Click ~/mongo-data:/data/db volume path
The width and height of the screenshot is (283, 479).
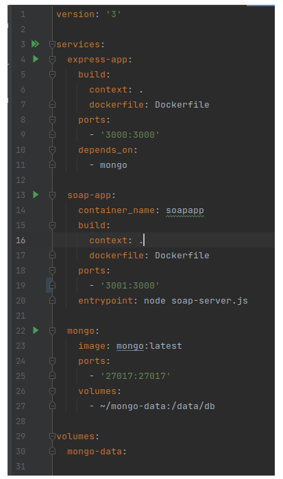tap(158, 406)
